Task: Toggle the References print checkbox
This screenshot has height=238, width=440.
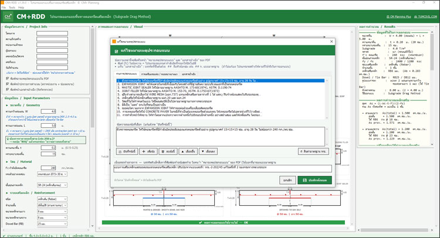Action: pos(7,90)
